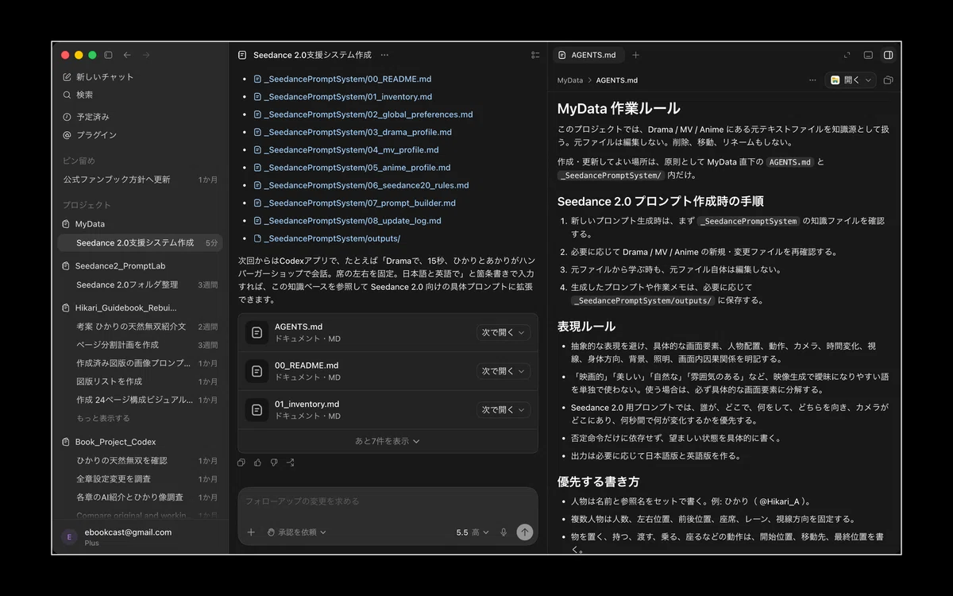The height and width of the screenshot is (596, 953).
Task: Click the 開く open button
Action: (844, 79)
